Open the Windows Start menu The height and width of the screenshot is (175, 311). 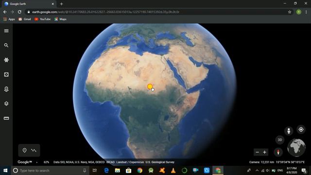coord(5,171)
